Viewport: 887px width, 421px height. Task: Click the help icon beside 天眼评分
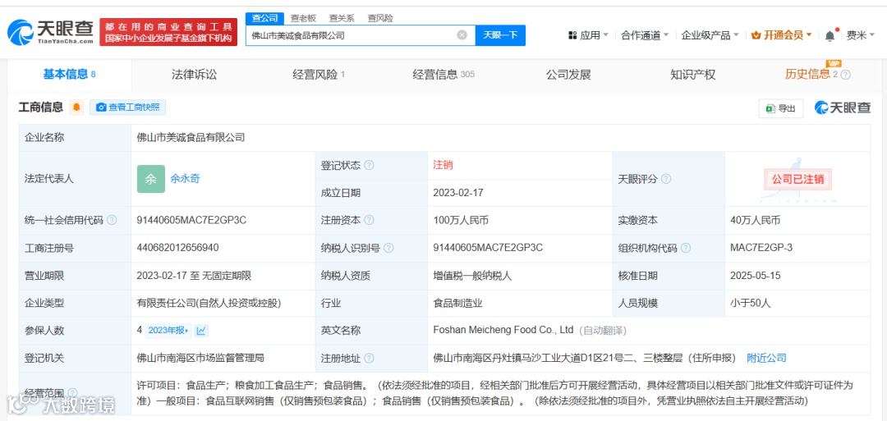[x=666, y=179]
